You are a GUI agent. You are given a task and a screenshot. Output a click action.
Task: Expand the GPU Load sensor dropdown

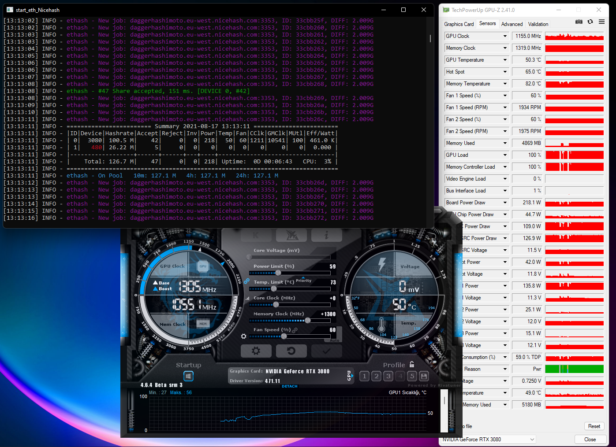[505, 155]
